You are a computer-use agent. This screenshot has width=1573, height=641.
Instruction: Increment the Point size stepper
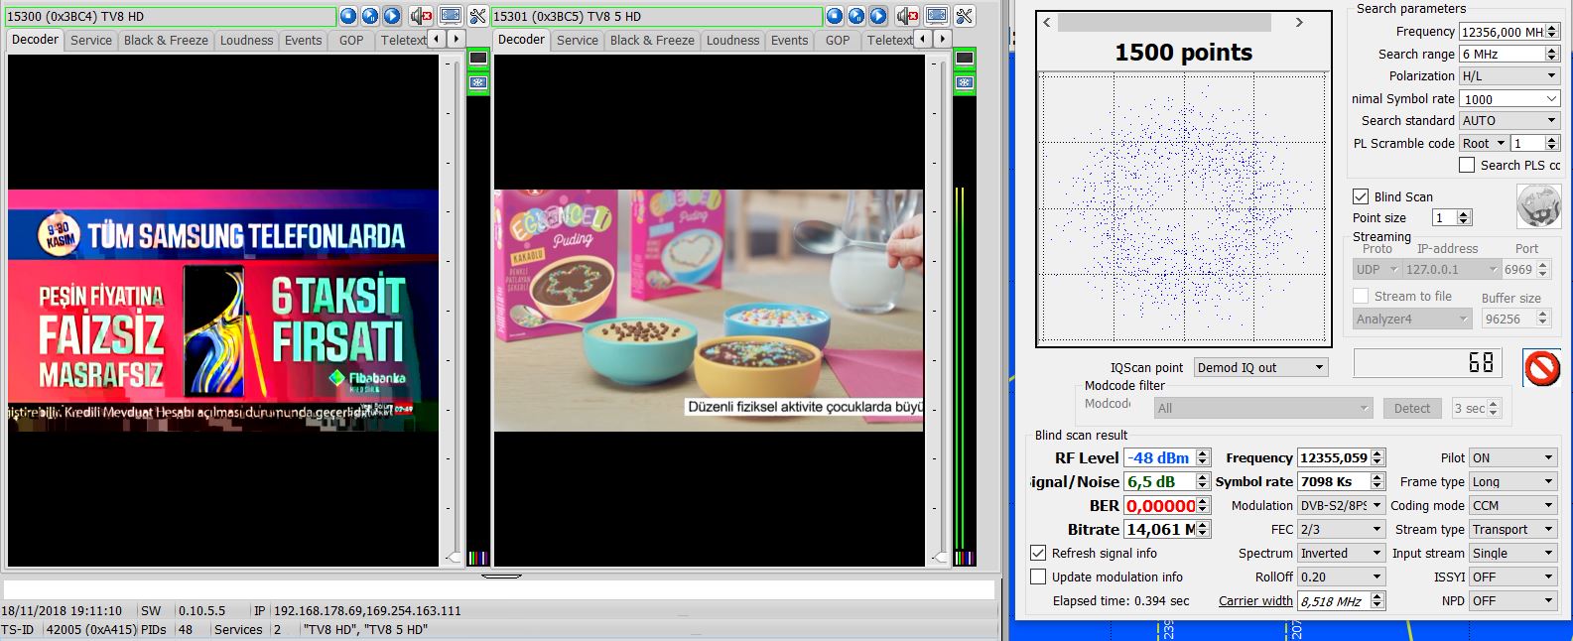[1464, 213]
